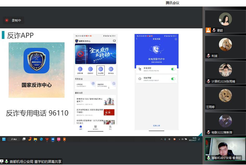Select the 首页 home tab in phone

(81, 128)
